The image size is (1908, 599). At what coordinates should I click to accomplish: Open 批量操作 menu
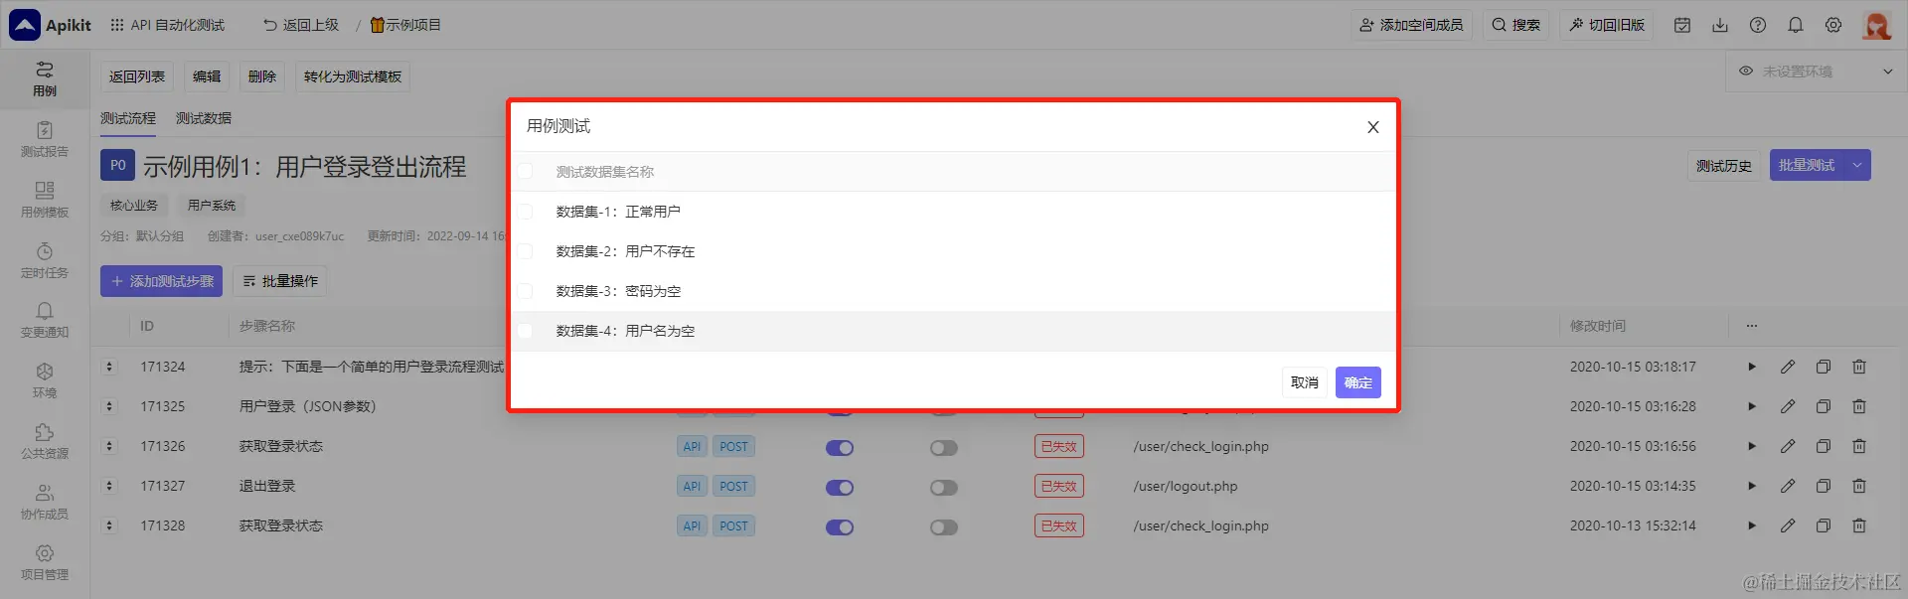point(280,281)
